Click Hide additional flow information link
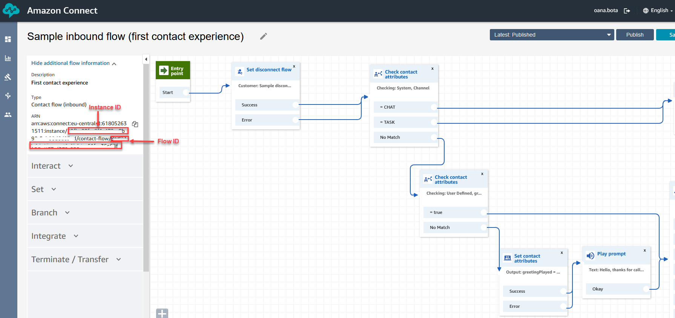Screen dimensions: 675x318 tap(74, 63)
